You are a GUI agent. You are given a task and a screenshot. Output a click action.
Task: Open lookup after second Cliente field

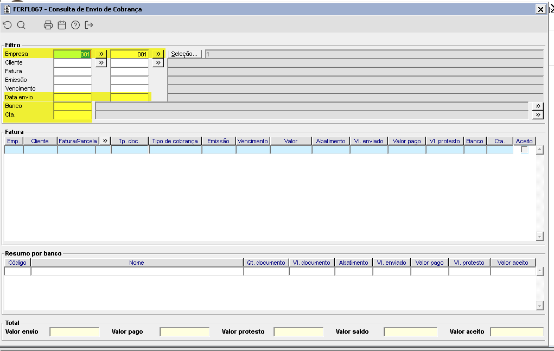tap(158, 63)
